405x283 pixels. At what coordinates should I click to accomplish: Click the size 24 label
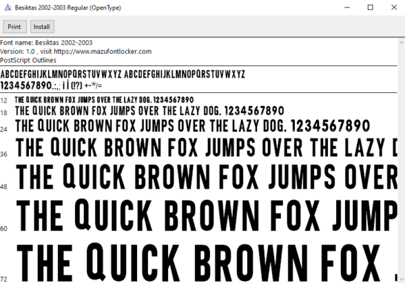click(3, 129)
